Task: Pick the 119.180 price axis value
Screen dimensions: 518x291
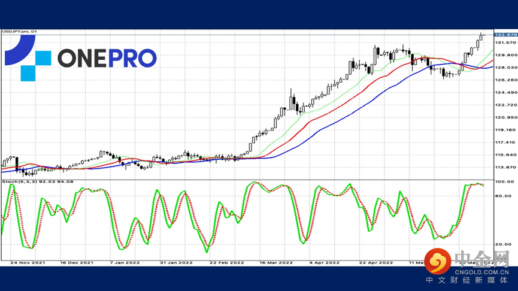Action: point(505,130)
